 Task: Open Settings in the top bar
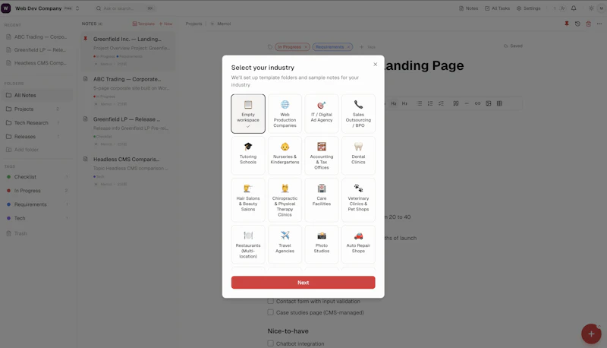[528, 8]
